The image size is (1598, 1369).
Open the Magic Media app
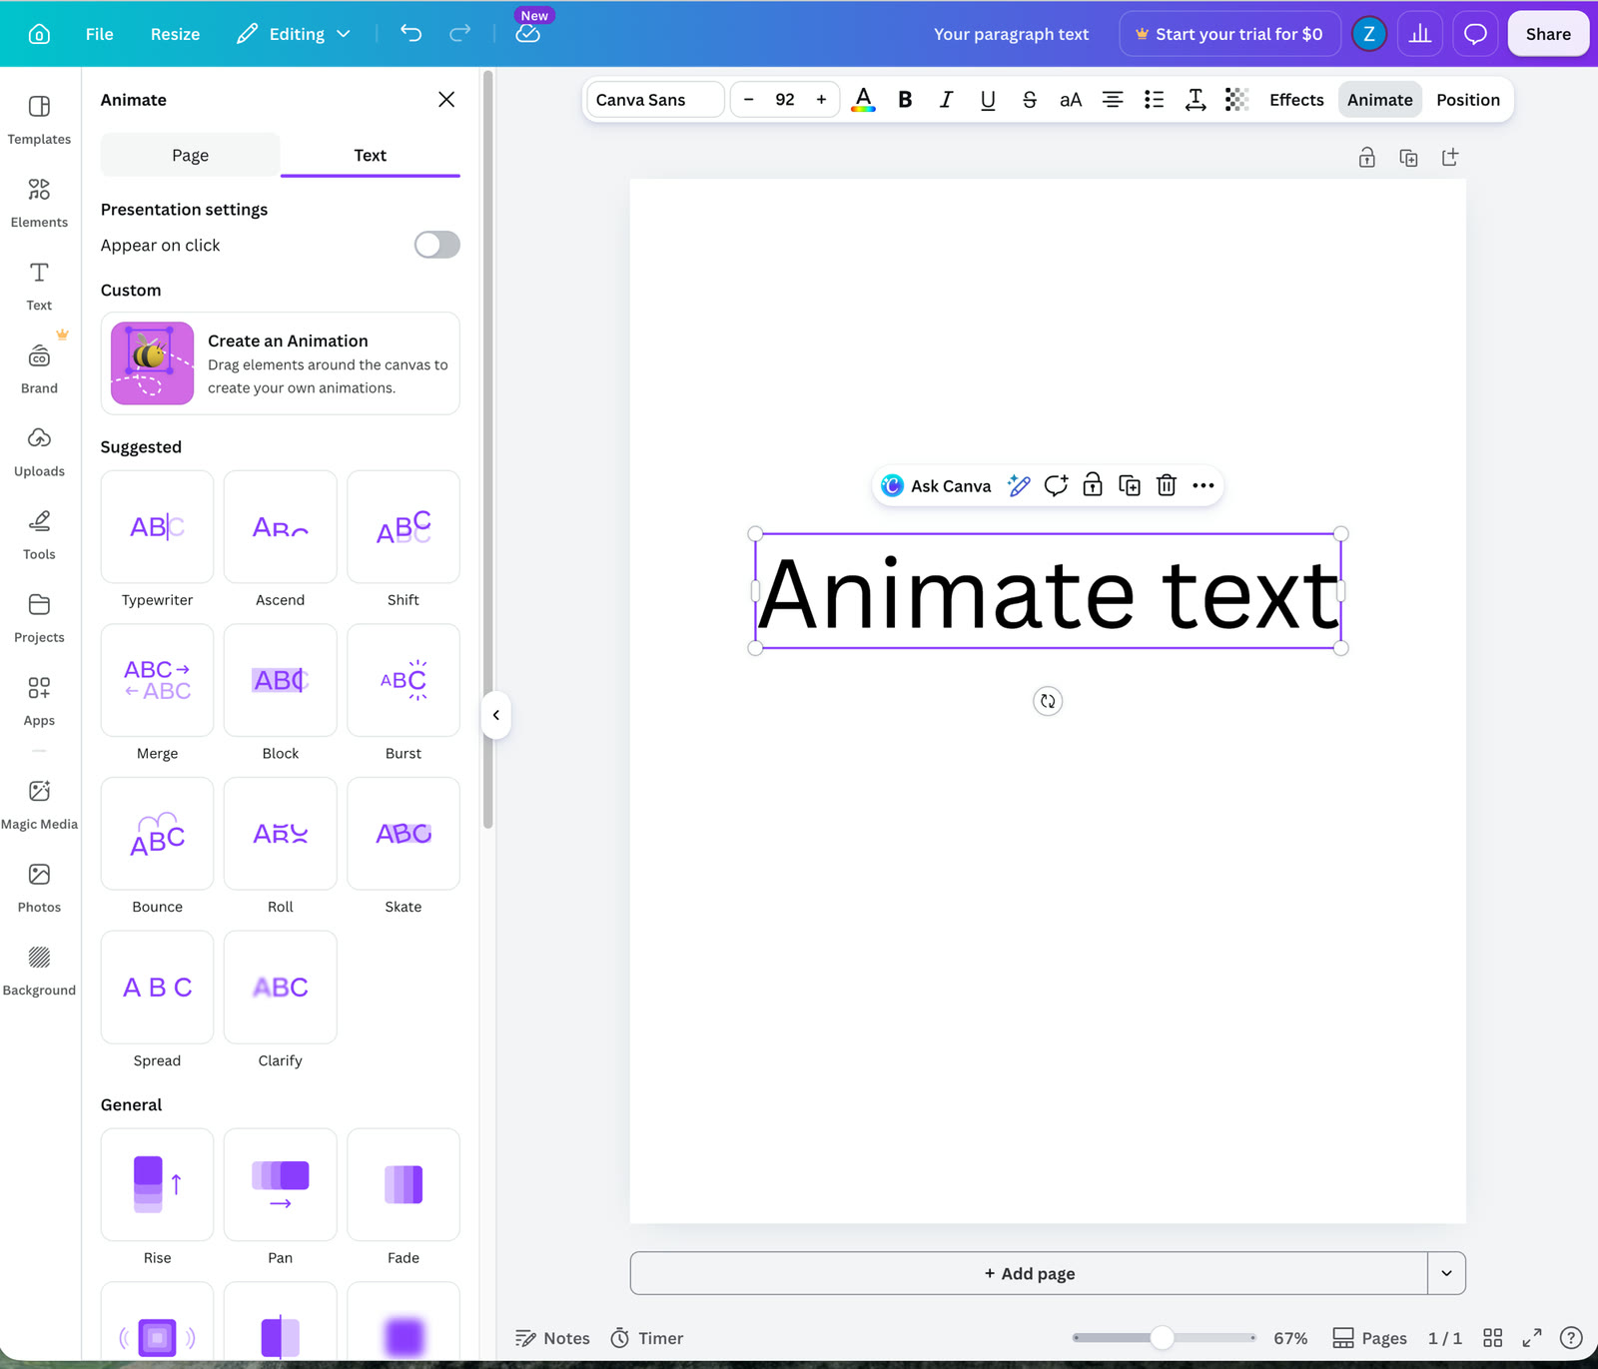point(39,805)
